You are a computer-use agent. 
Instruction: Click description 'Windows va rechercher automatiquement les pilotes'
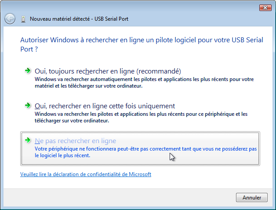[144, 82]
